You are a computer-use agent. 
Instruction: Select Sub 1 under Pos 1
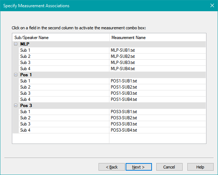64,81
